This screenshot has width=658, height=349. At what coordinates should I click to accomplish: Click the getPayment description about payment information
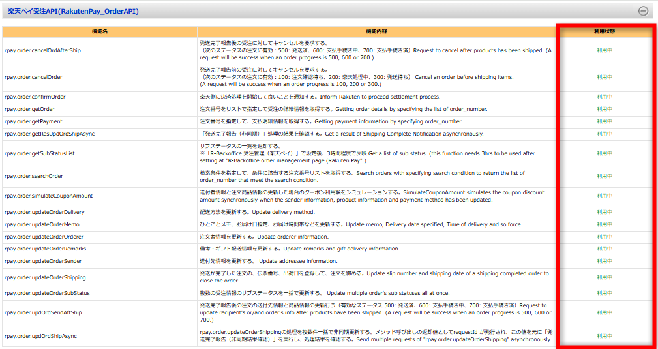pos(331,121)
